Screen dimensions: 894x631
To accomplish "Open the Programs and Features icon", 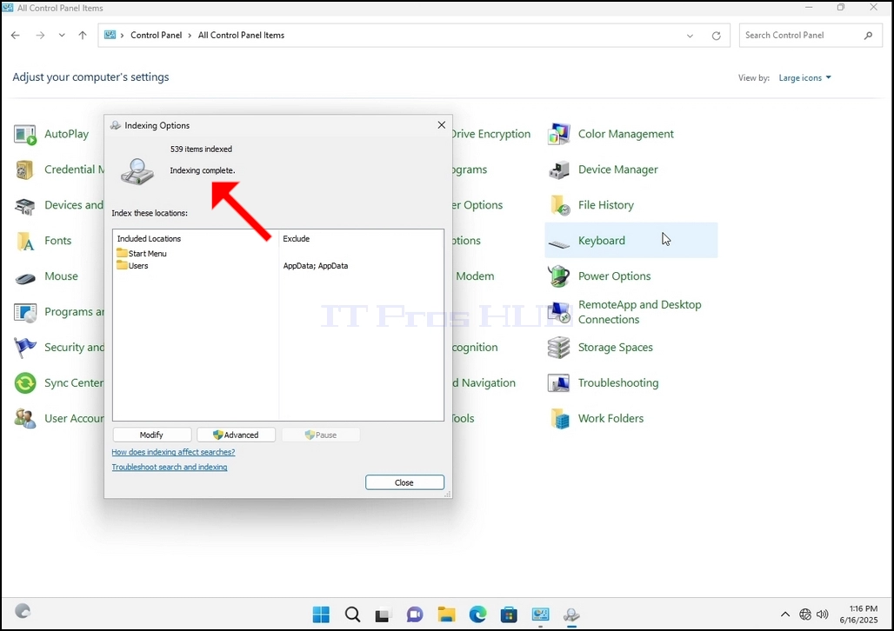I will pyautogui.click(x=25, y=312).
